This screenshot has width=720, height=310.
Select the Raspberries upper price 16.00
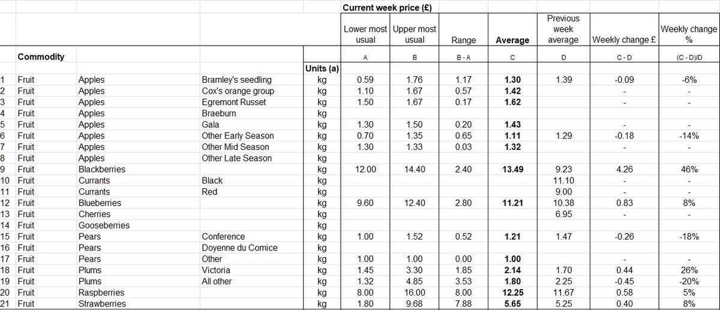(x=415, y=293)
